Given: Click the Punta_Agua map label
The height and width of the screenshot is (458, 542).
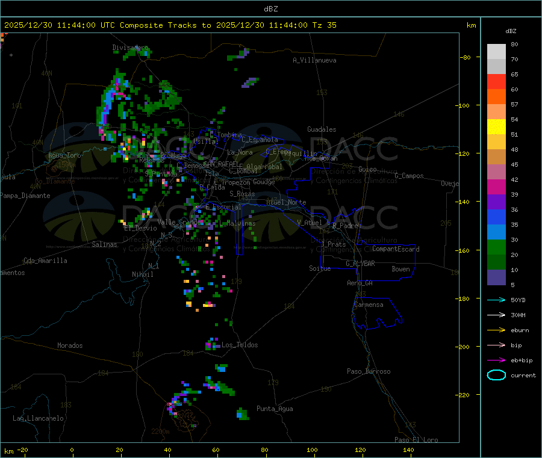Looking at the screenshot, I should [275, 409].
